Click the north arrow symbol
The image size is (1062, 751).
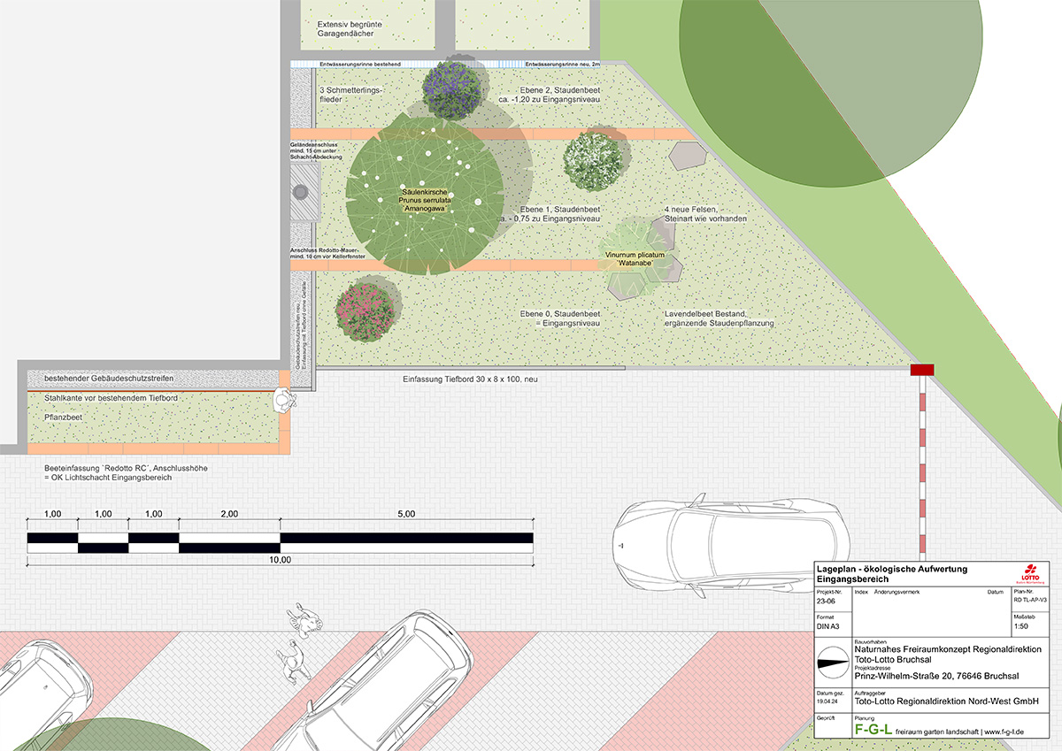tap(833, 661)
